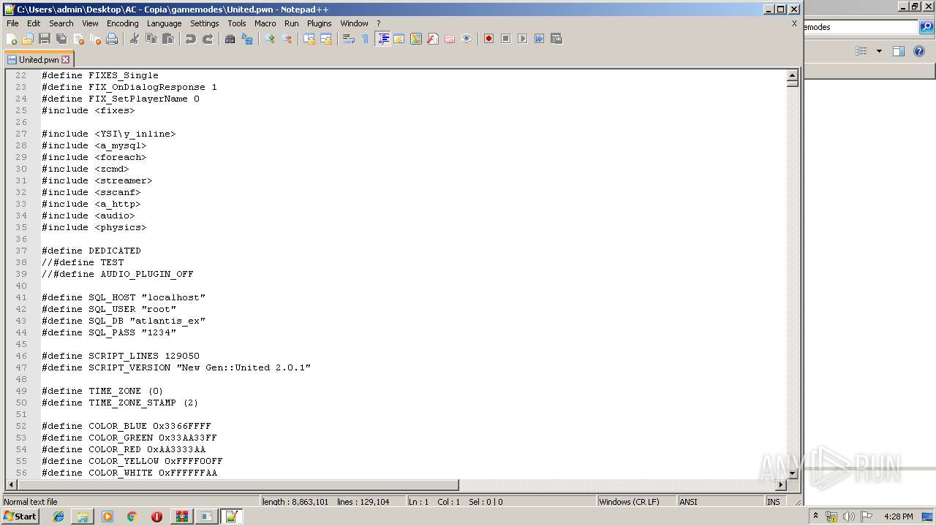Launch Internet Explorer from the taskbar

pos(58,517)
